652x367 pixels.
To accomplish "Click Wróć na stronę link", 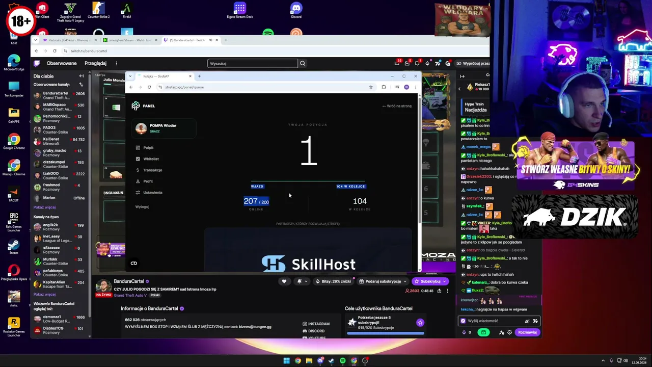I will tap(397, 106).
